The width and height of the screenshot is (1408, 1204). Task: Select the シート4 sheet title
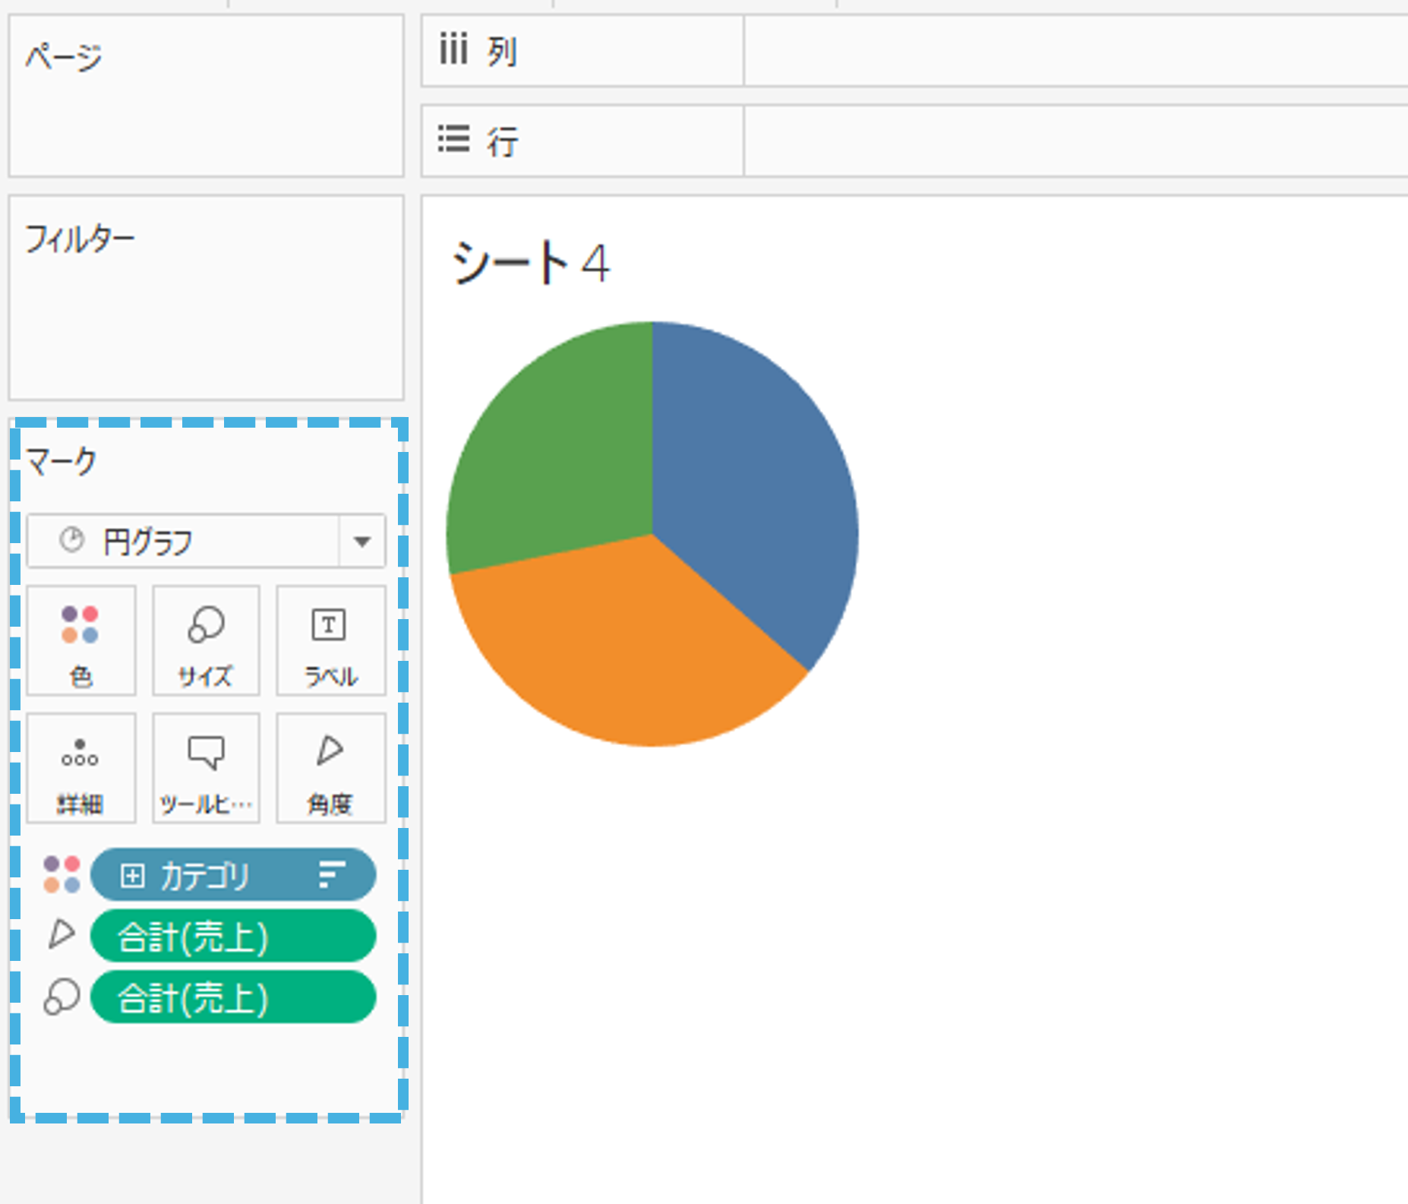coord(529,262)
